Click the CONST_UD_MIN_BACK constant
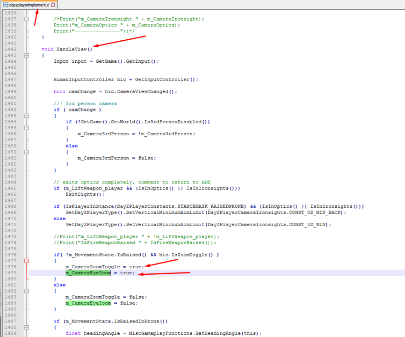 point(316,212)
